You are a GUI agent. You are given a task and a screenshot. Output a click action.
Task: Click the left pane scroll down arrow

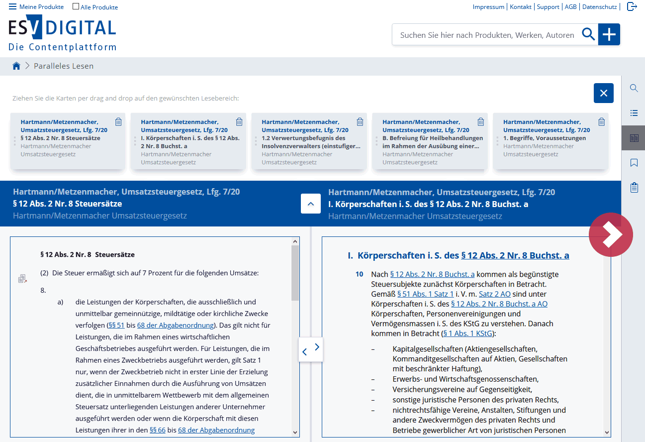[x=295, y=433]
